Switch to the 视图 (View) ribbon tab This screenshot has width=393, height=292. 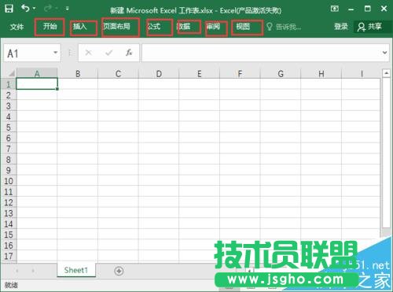point(243,27)
